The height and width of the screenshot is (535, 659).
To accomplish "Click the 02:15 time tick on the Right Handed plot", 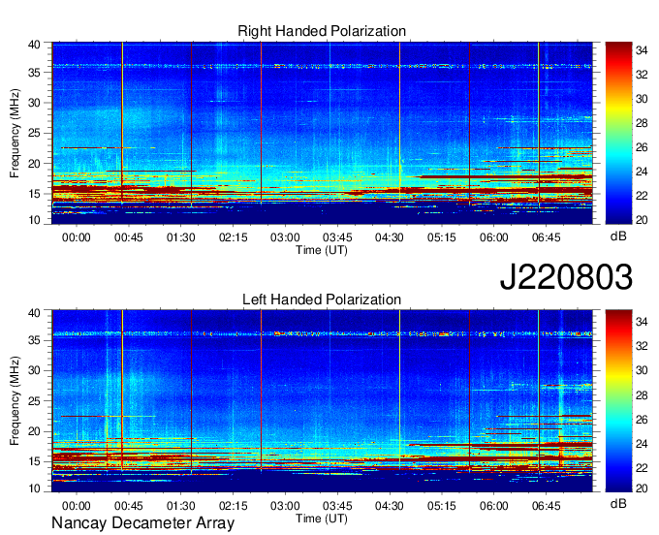I will point(233,237).
